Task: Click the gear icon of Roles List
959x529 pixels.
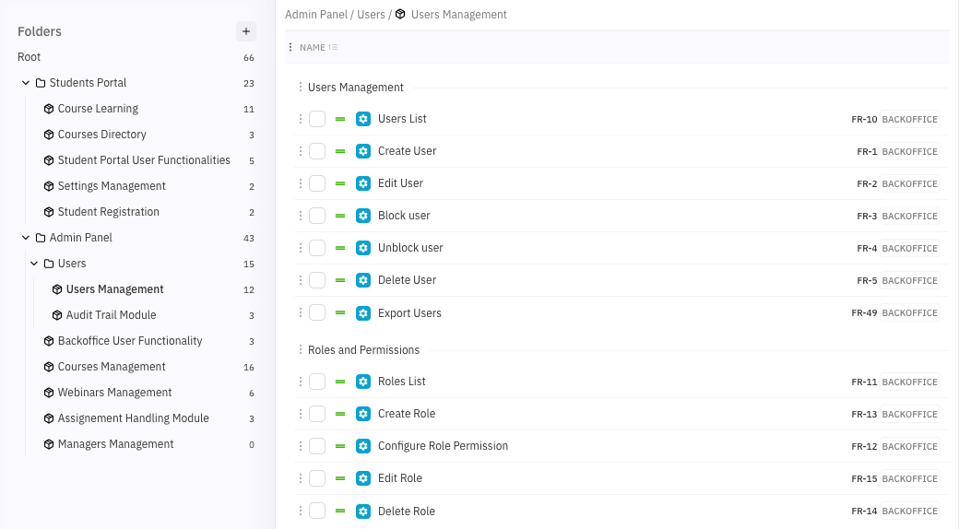Action: point(363,382)
